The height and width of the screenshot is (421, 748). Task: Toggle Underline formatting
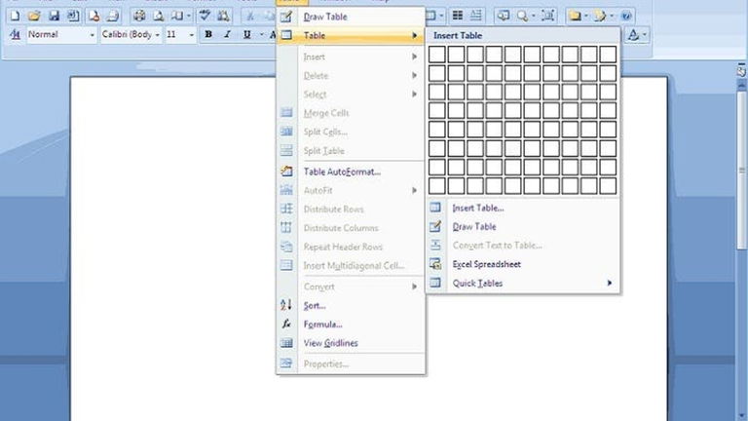[x=247, y=35]
